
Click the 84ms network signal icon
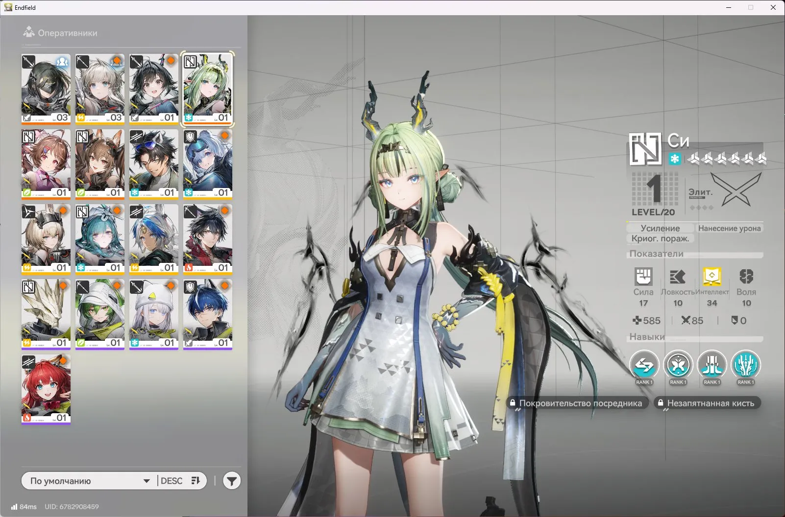click(x=14, y=507)
